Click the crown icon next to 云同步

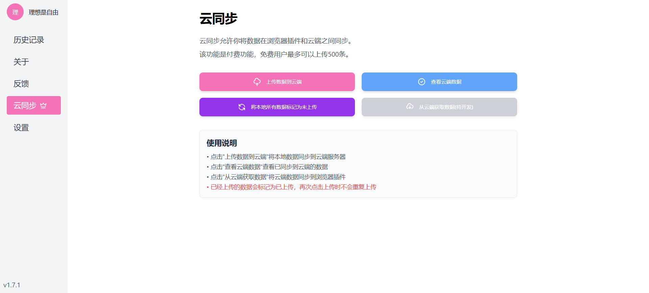coord(43,106)
